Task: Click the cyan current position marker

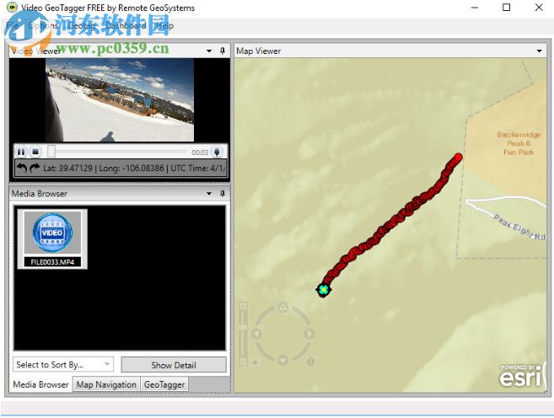Action: coord(323,290)
